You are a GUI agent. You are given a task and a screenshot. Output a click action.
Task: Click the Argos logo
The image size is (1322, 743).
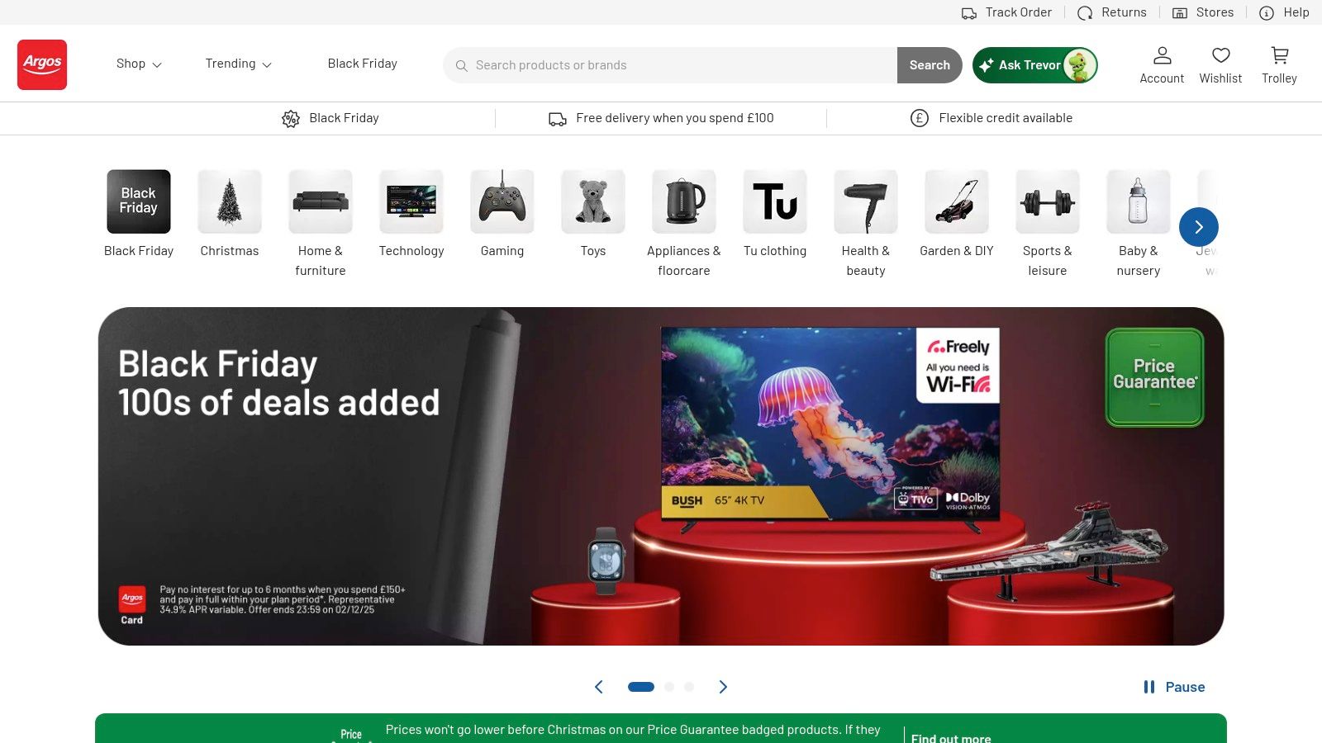(x=41, y=64)
